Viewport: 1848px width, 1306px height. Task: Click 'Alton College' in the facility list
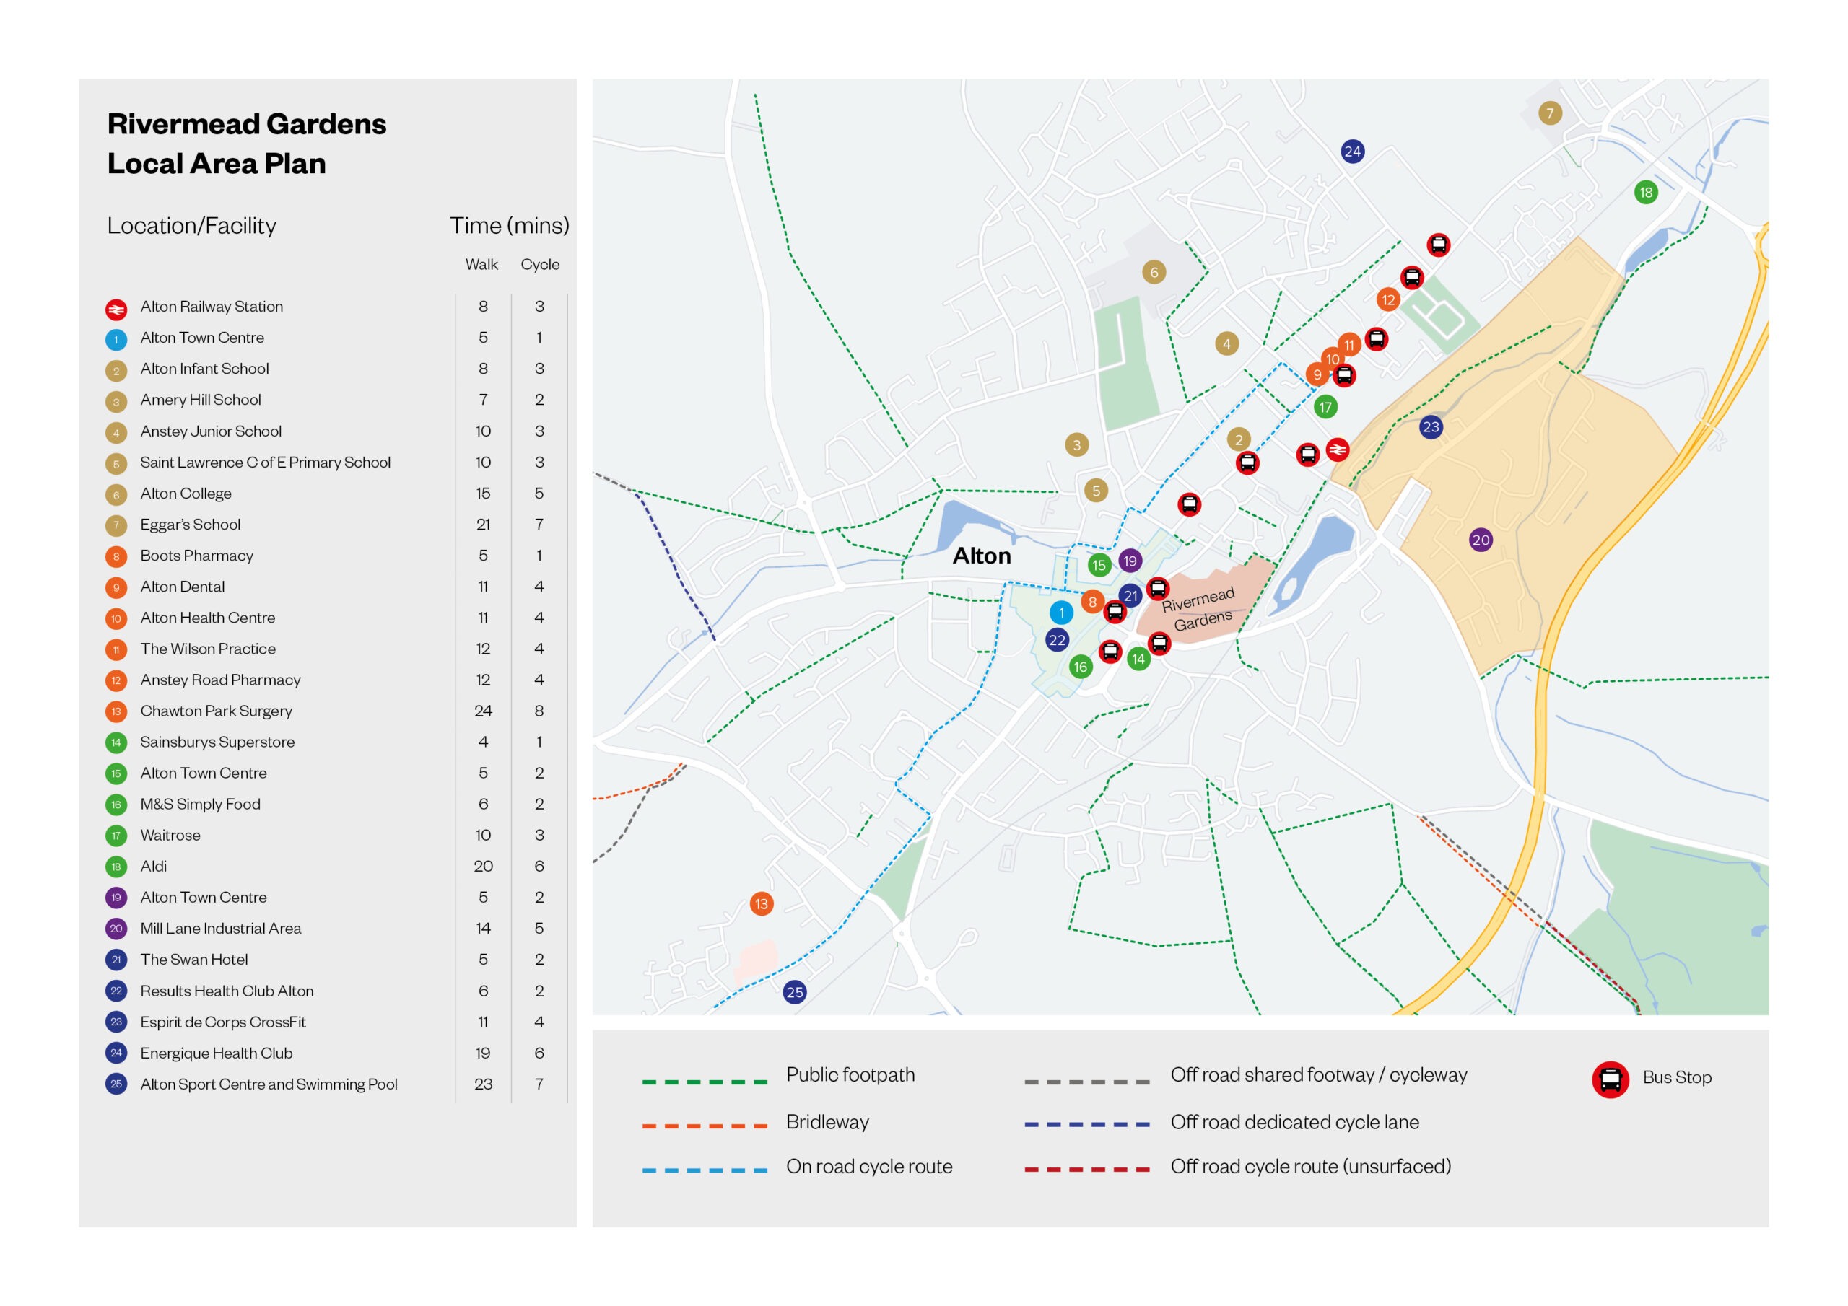tap(186, 494)
